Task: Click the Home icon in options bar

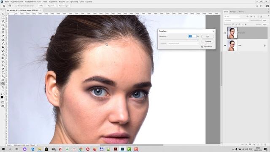Action: coord(4,6)
